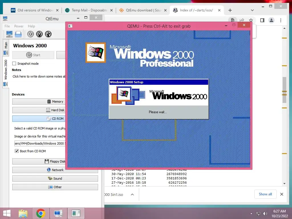Expand the Hard Disk device section
This screenshot has width=292, height=219.
39,110
